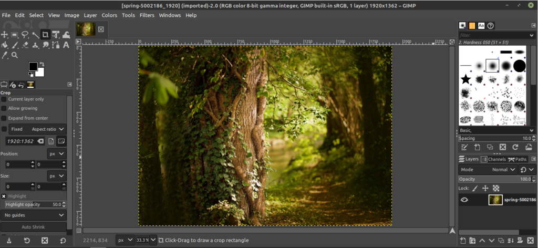
Task: Open the Filters menu
Action: pos(147,15)
